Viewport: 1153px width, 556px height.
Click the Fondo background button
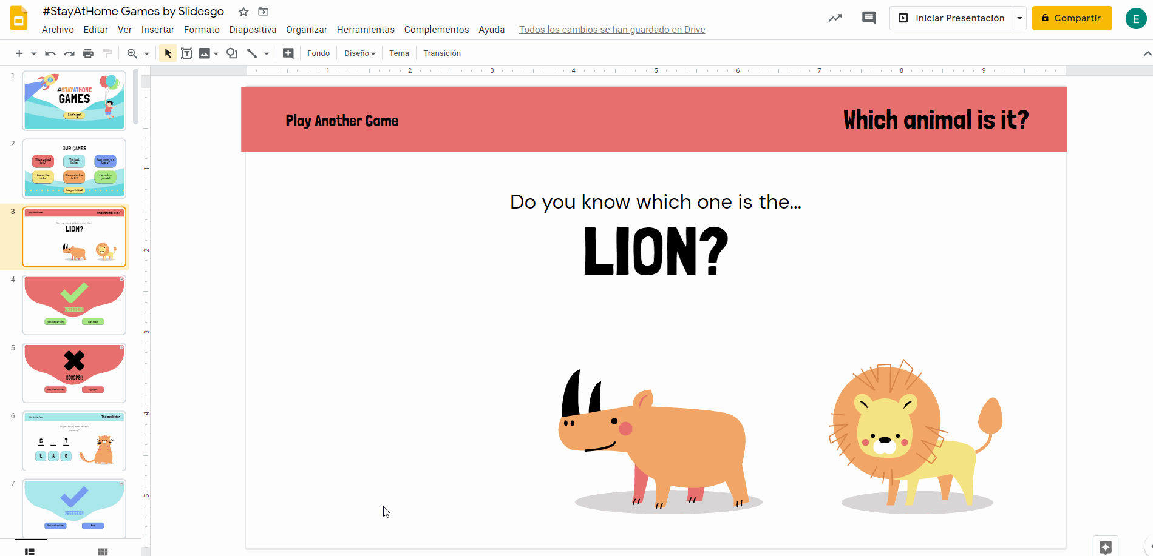tap(318, 53)
